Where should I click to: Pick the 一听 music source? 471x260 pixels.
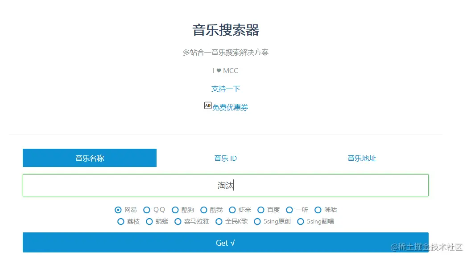pyautogui.click(x=289, y=210)
